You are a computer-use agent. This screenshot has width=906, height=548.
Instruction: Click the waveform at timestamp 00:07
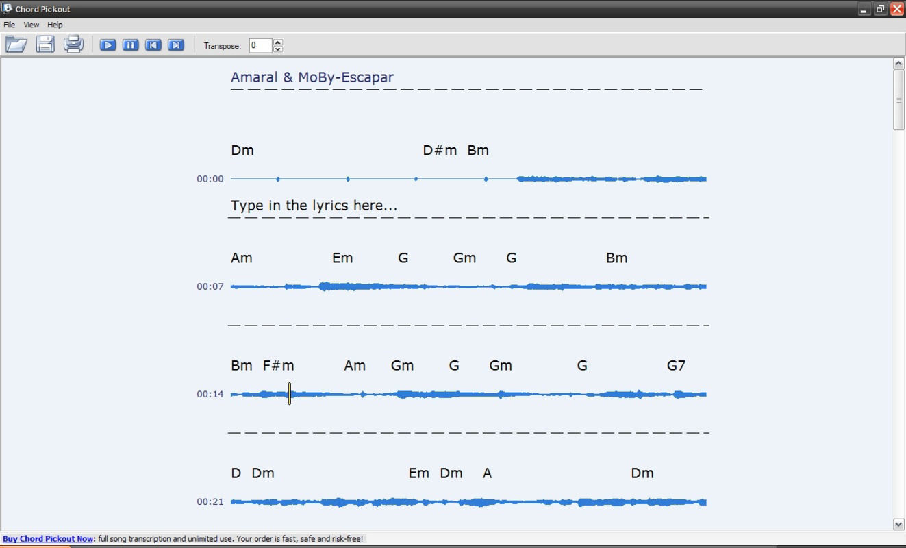[468, 286]
